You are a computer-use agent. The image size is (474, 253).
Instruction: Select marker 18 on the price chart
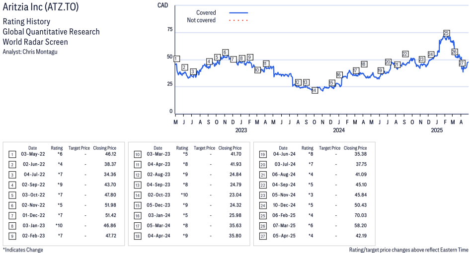click(364, 64)
